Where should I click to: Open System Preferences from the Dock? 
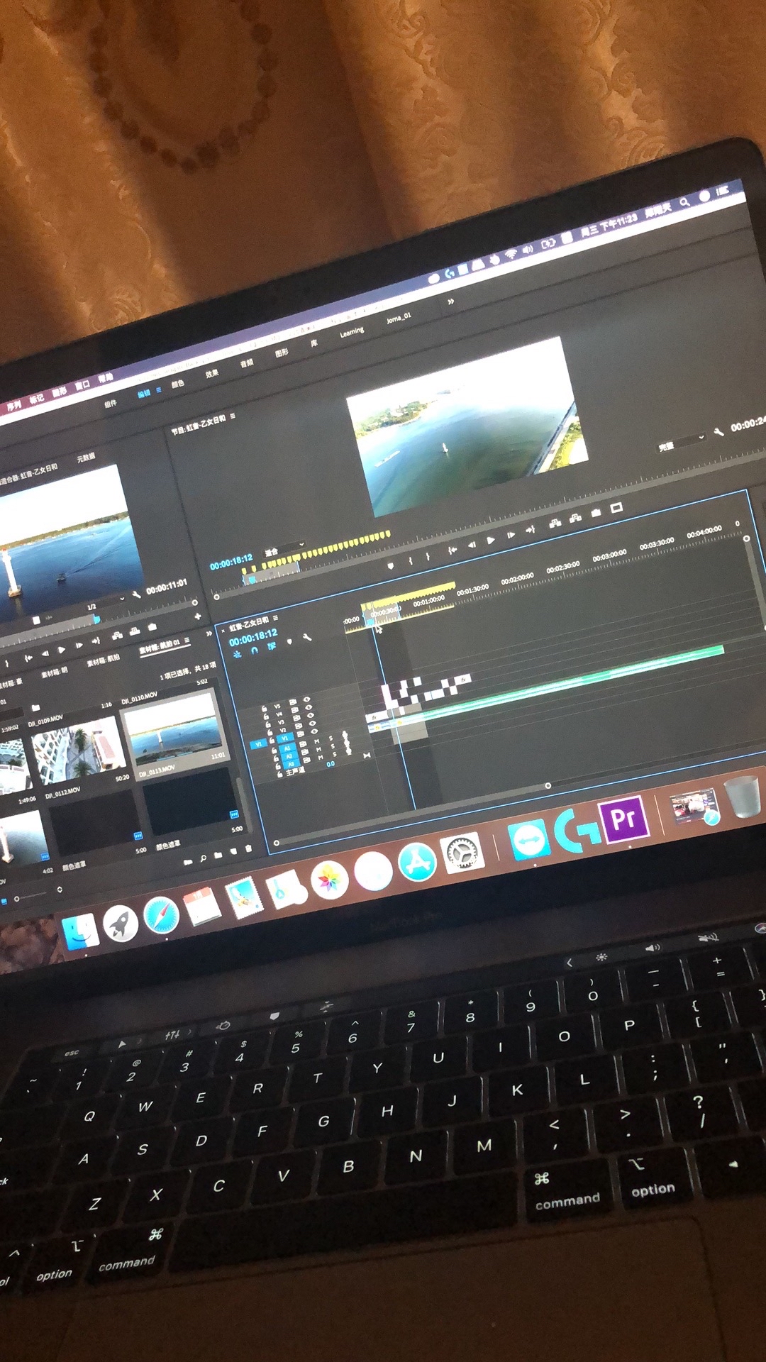pos(462,853)
